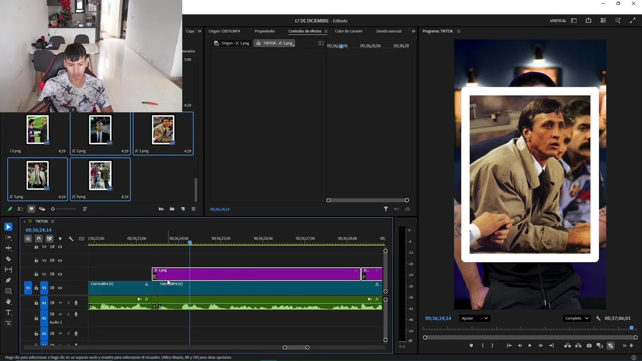Select TIKTOK - JC 1.png clip tab

(x=274, y=43)
